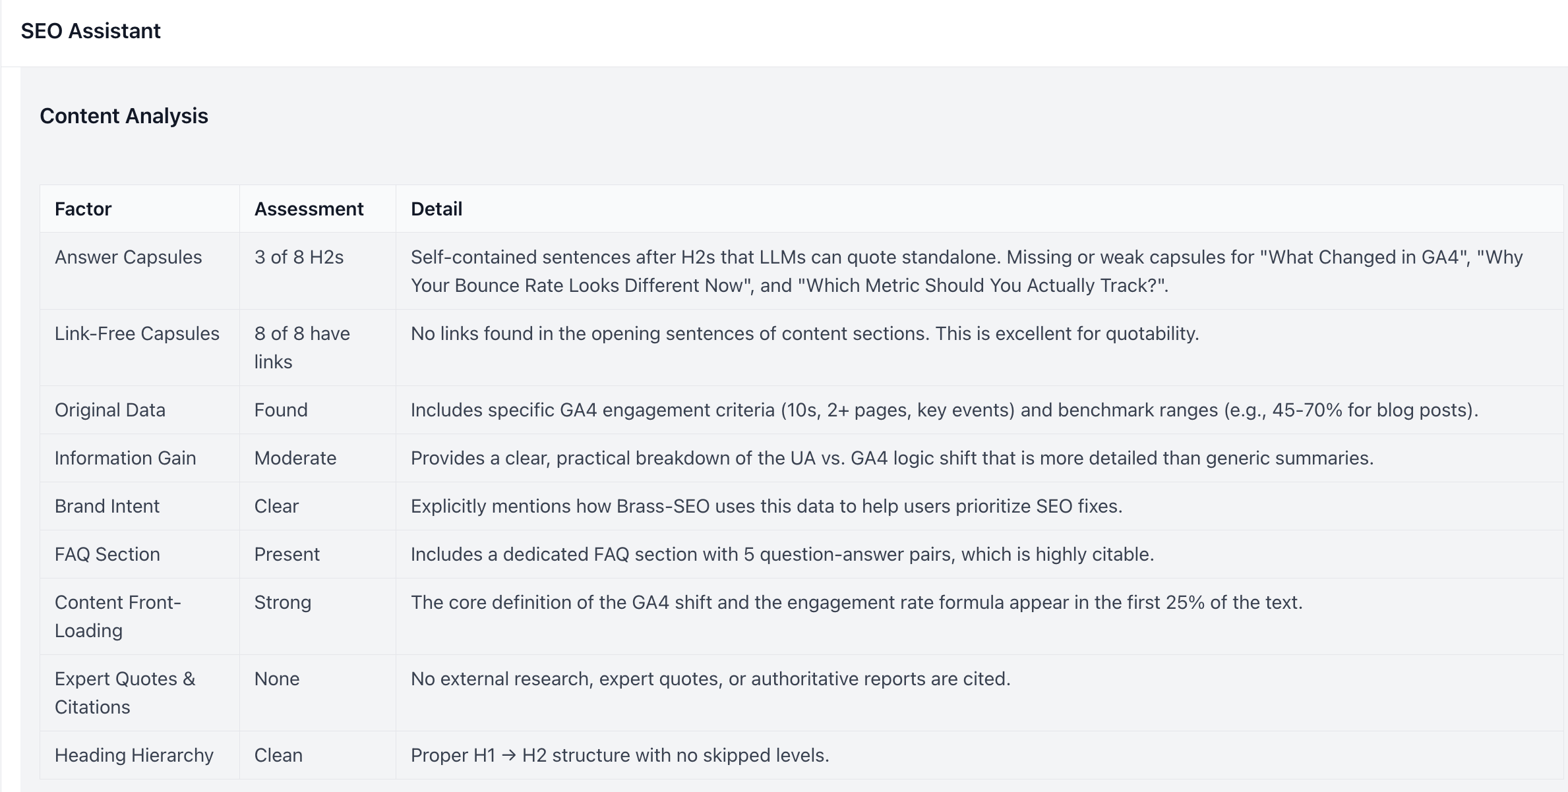Click the '3 of 8 H2s' assessment

click(299, 257)
